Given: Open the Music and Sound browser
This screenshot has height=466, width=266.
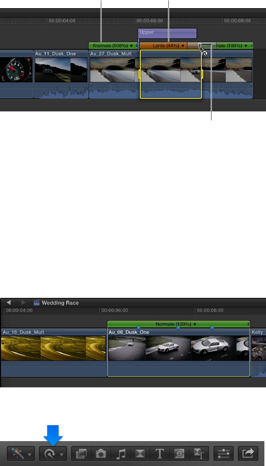Looking at the screenshot, I should [x=120, y=454].
